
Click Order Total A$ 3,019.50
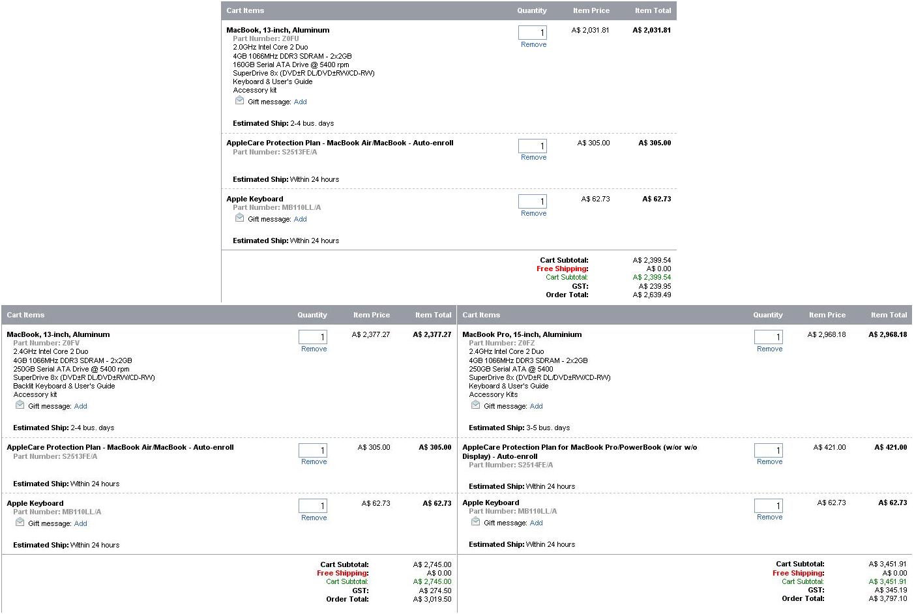(432, 599)
